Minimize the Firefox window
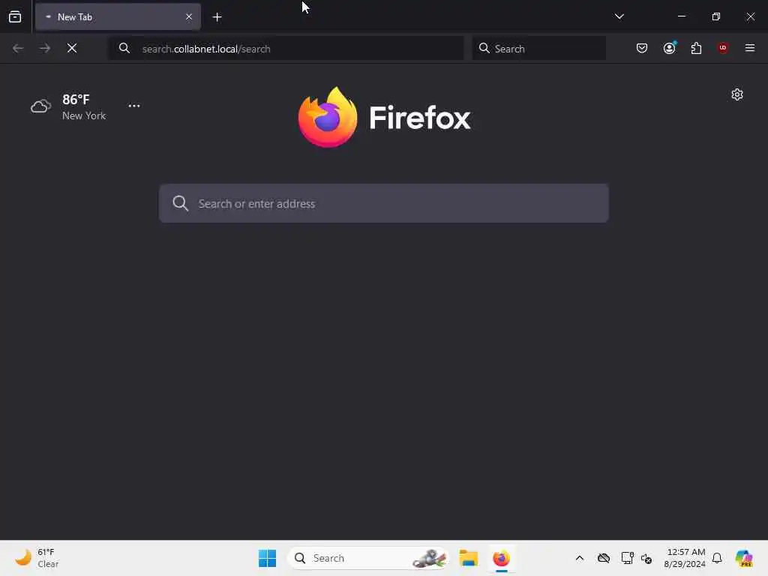Image resolution: width=768 pixels, height=576 pixels. pyautogui.click(x=681, y=16)
